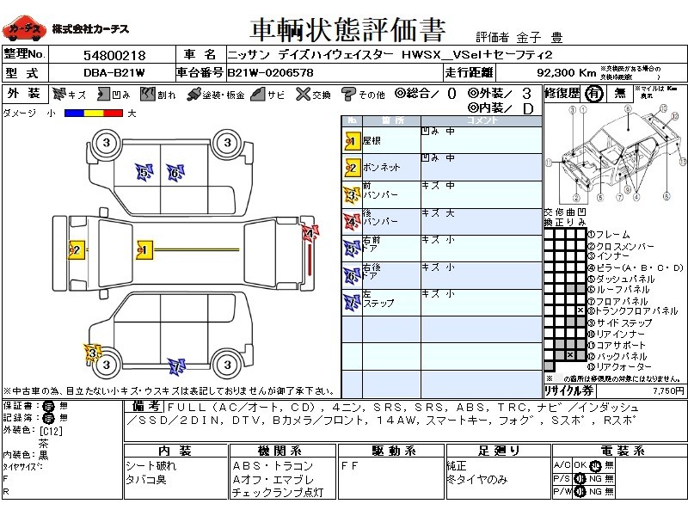Click the 整理No. value 54800218

coord(114,55)
